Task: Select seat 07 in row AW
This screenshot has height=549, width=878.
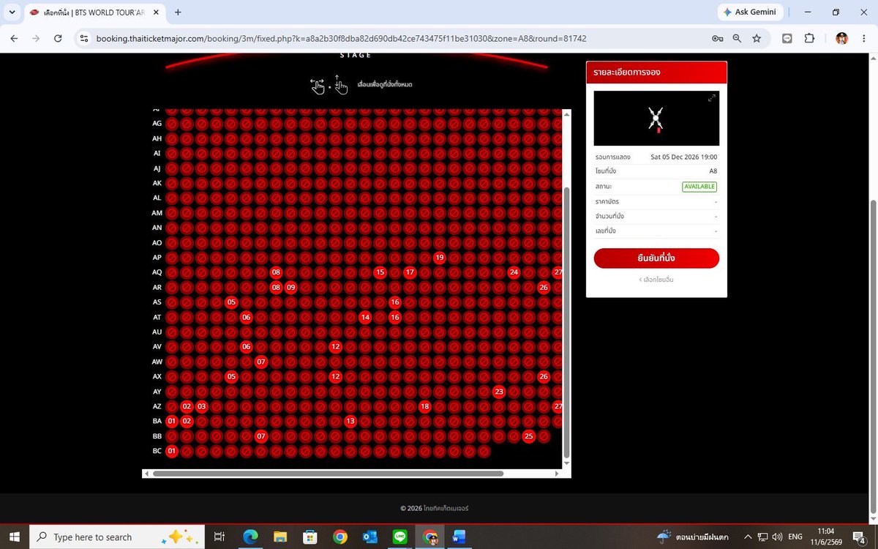Action: pyautogui.click(x=261, y=362)
